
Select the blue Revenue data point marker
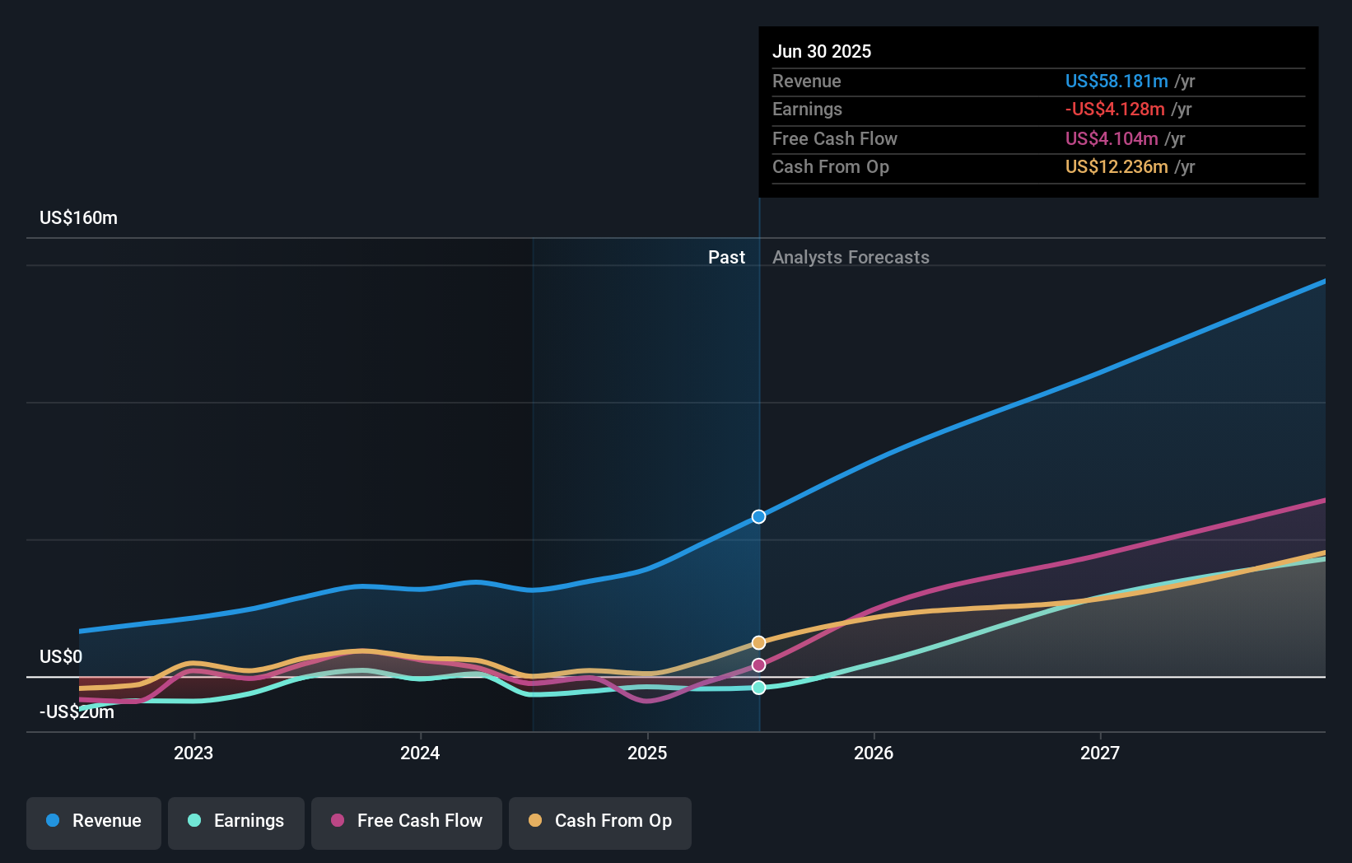pos(758,516)
